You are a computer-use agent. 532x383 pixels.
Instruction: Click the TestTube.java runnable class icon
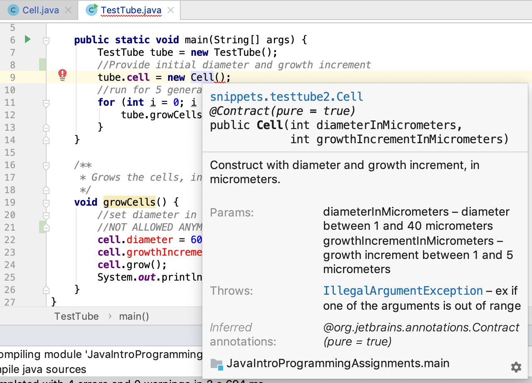point(92,9)
